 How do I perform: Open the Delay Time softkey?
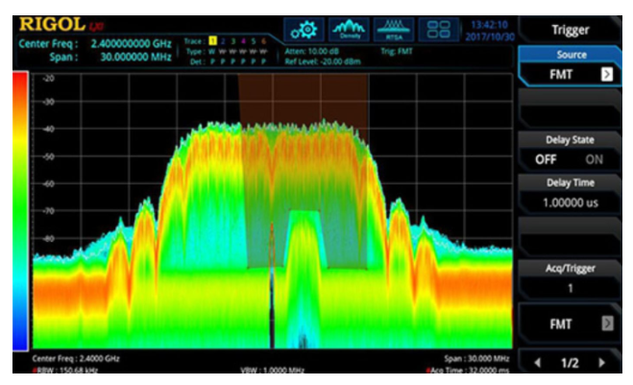(x=570, y=194)
